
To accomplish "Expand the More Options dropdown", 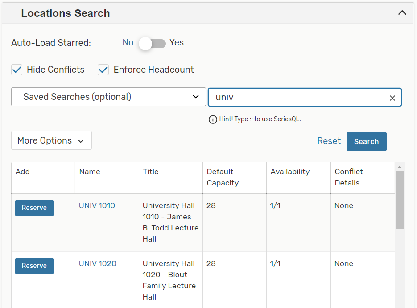I will (x=51, y=140).
